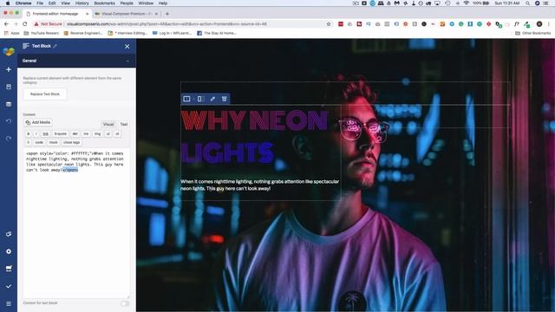The image size is (555, 312).
Task: Click the Save checkmark icon
Action: [9, 286]
